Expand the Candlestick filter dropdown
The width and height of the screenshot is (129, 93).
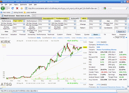coord(121,28)
